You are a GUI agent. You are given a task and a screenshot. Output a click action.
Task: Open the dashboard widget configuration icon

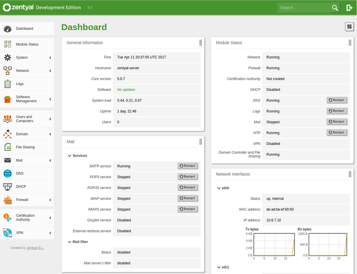[x=349, y=26]
